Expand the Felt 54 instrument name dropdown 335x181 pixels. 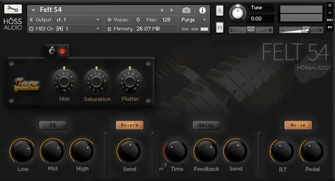(33, 10)
